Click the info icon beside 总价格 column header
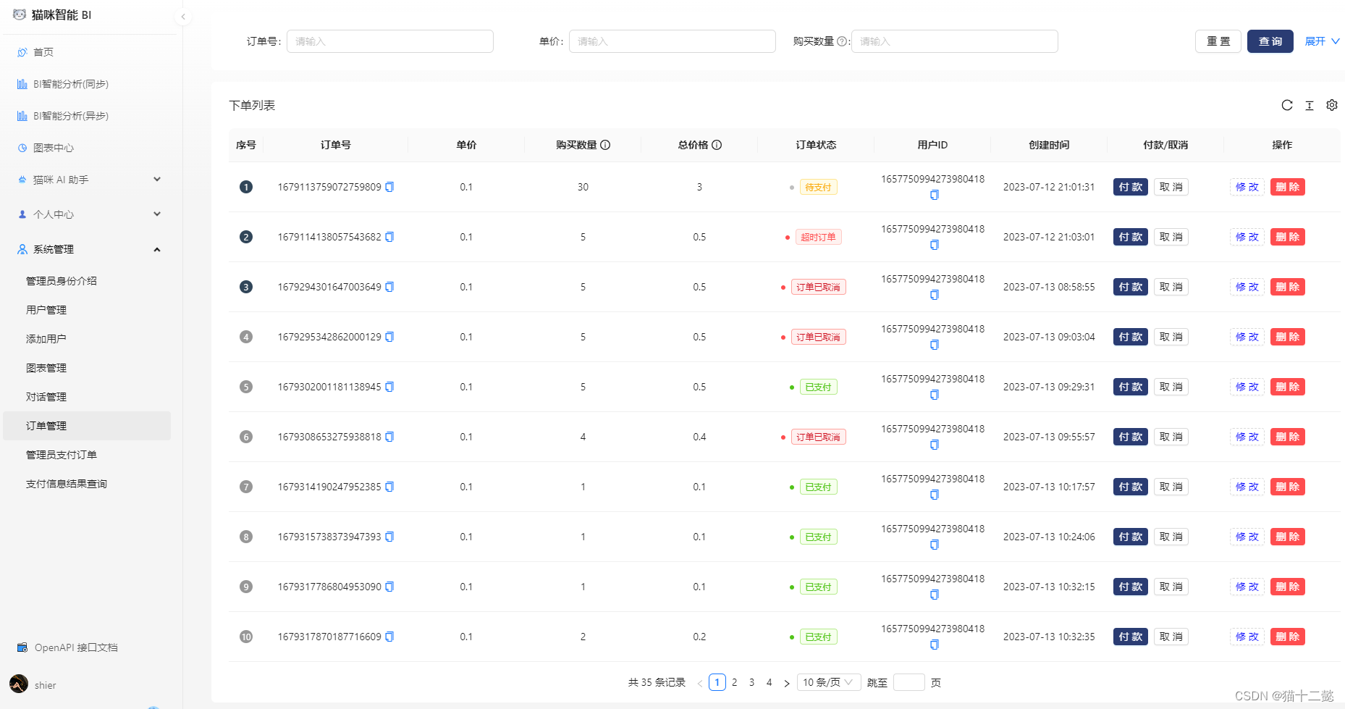1345x709 pixels. coord(717,145)
